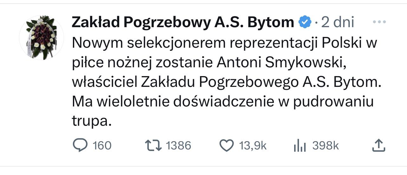Viewport: 407px width, 175px height.
Task: Click the 160 replies count
Action: pos(102,146)
